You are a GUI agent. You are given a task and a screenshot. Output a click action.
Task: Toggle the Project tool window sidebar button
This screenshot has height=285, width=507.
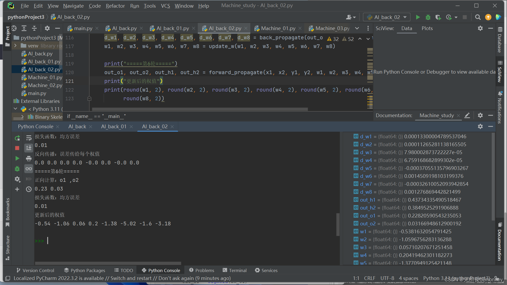click(x=7, y=36)
